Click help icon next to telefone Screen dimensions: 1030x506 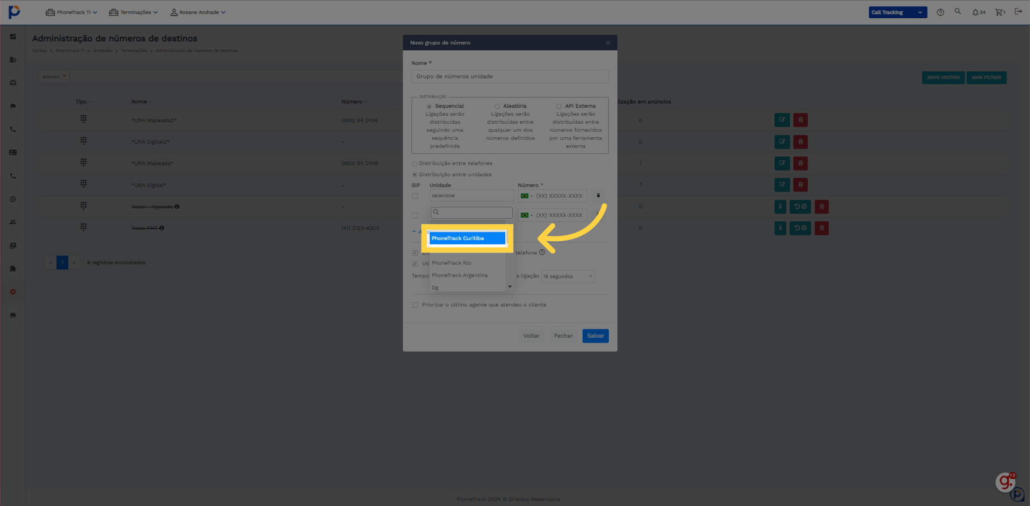(542, 252)
